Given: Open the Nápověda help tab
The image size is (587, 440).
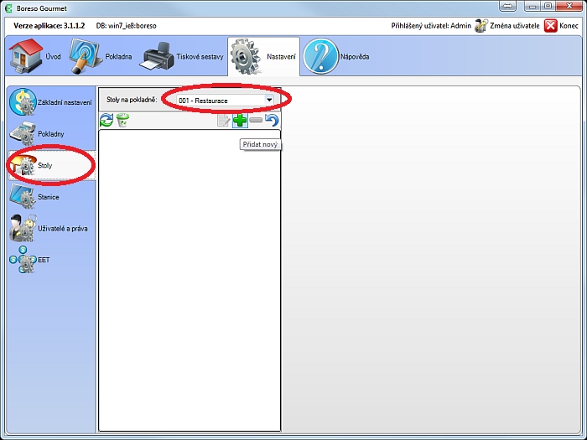Looking at the screenshot, I should click(336, 57).
